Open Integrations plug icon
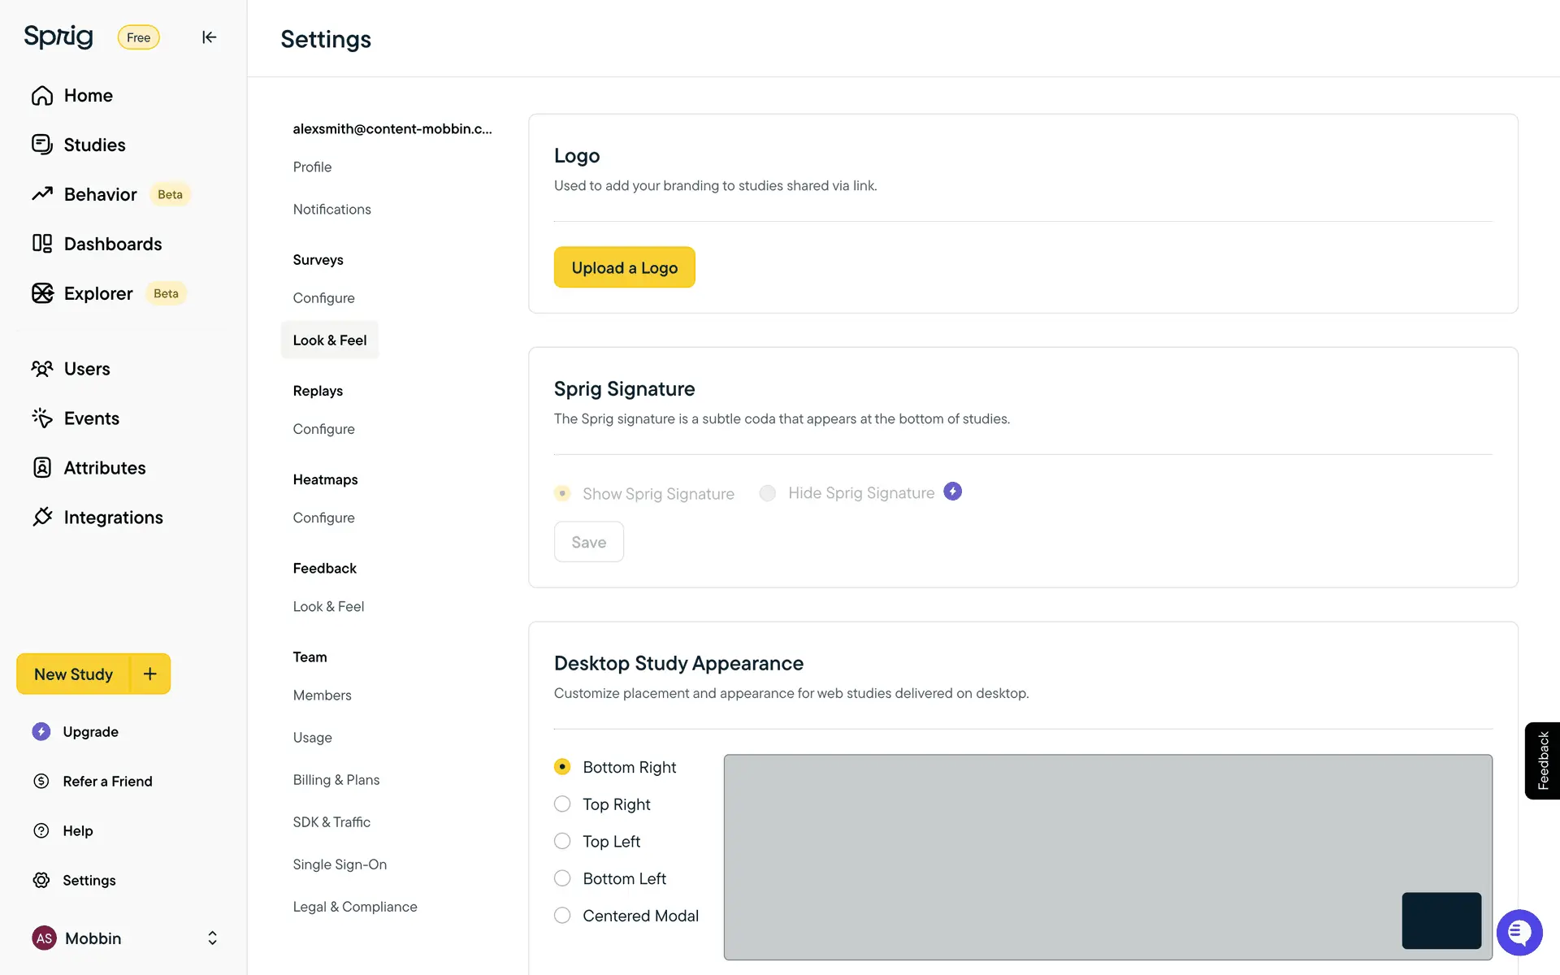This screenshot has width=1560, height=975. (x=42, y=517)
